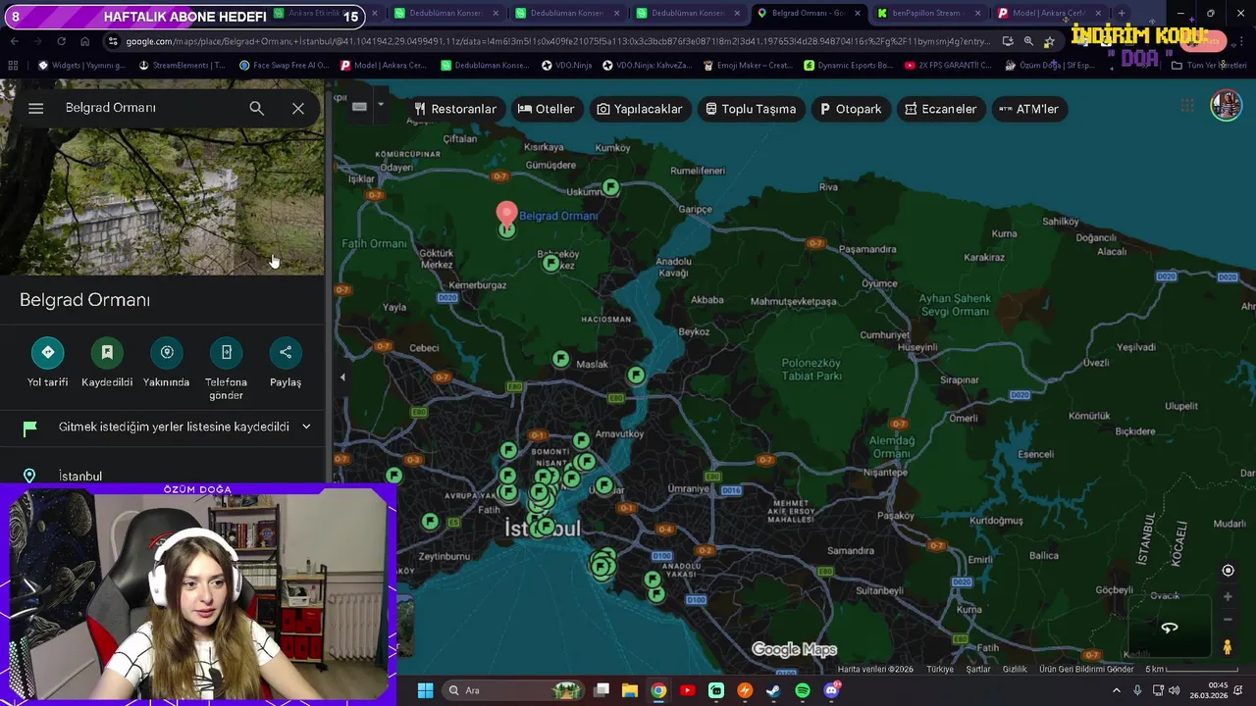
Task: Open File Explorer from the taskbar
Action: 630,690
